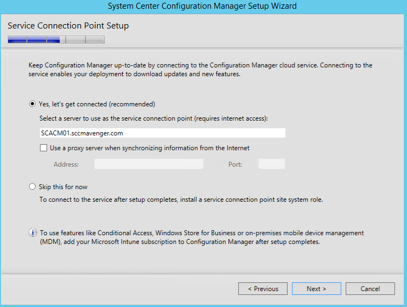Click the service connection point server field
407x307 pixels.
[163, 133]
